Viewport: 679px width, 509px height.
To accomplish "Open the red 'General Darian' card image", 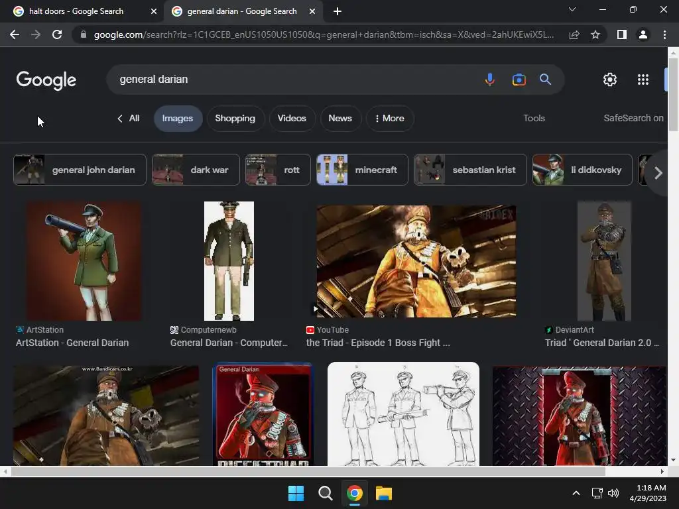I will [263, 414].
